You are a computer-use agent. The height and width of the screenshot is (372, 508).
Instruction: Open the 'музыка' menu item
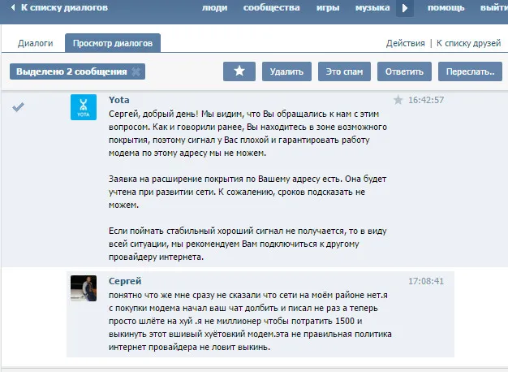pos(372,8)
